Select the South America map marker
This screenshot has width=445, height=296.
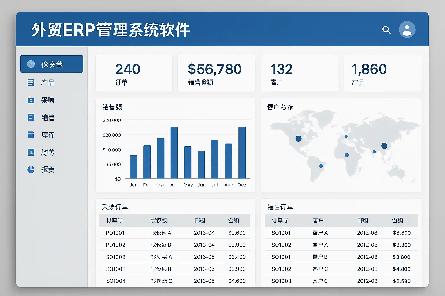(x=321, y=166)
